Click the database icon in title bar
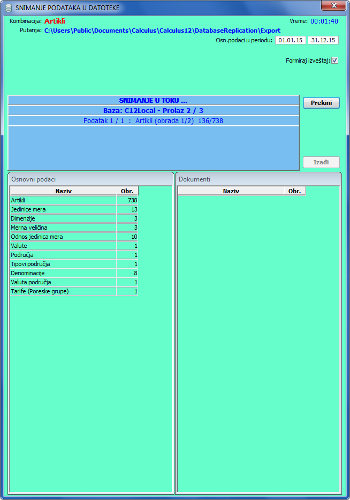 [x=7, y=8]
